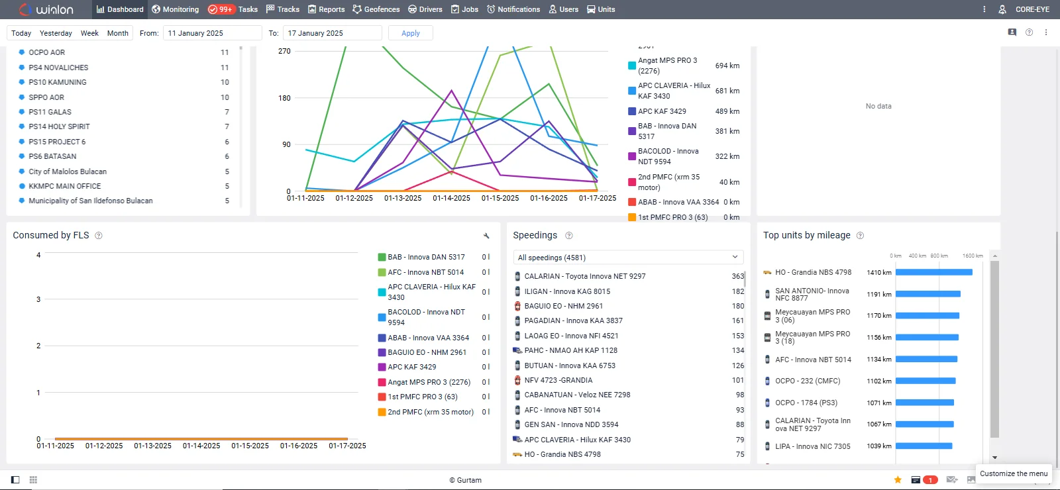This screenshot has width=1060, height=490.
Task: Click the feedback contact icon in the toolbar
Action: click(x=1012, y=32)
